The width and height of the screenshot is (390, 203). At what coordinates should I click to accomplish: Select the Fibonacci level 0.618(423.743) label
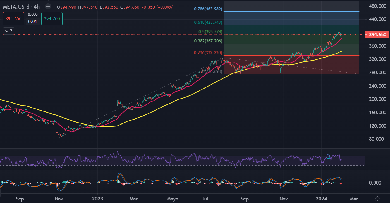click(208, 22)
